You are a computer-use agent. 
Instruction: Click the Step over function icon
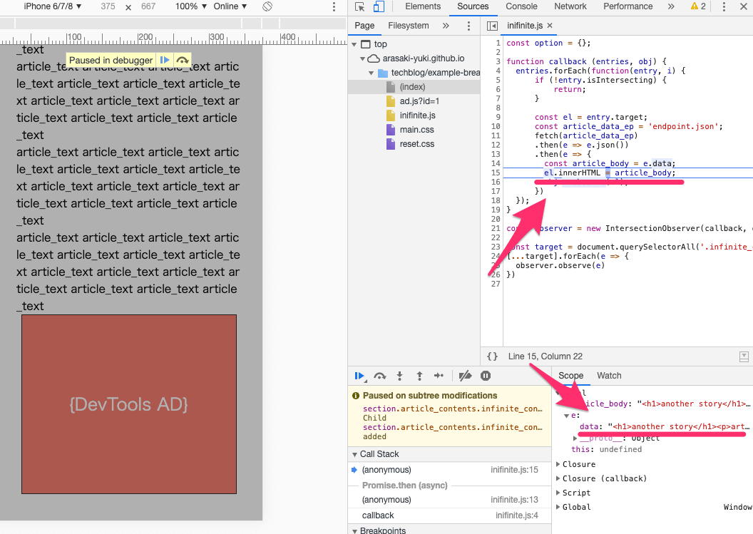[x=380, y=376]
